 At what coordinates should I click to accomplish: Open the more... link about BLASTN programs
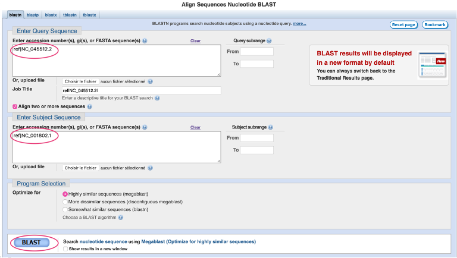click(299, 24)
